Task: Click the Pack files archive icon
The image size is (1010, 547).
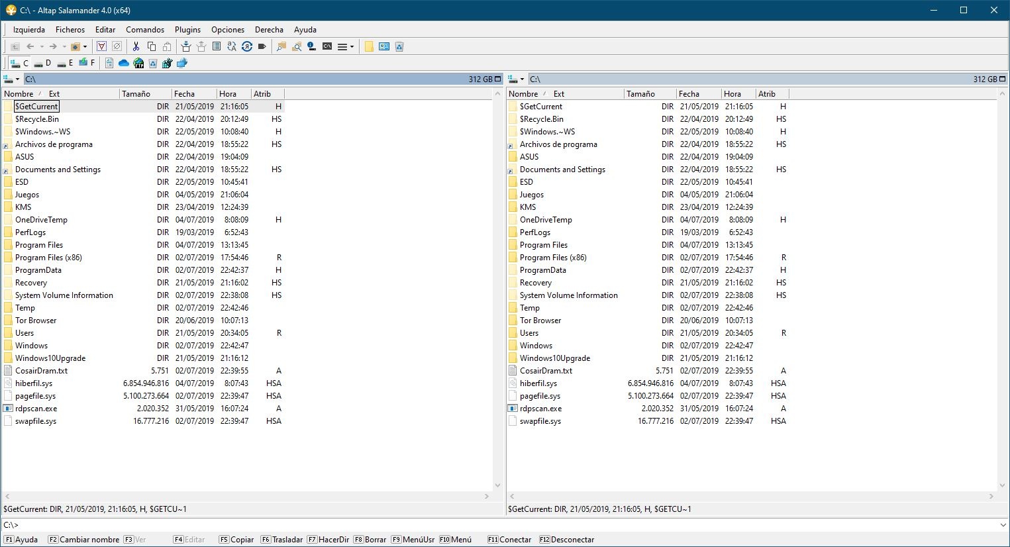Action: [x=186, y=46]
